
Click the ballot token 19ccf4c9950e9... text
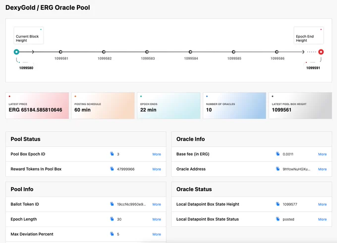coord(131,204)
